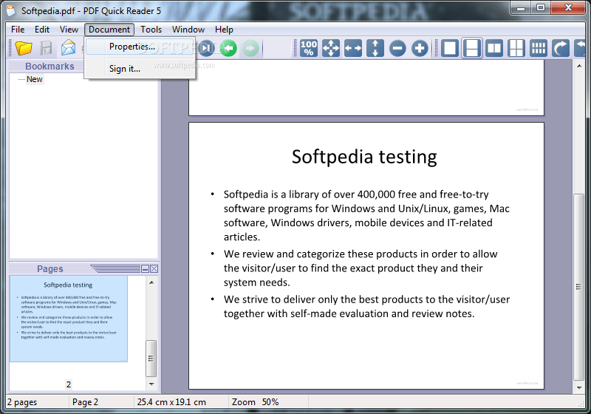Open the View menu
This screenshot has height=414, width=591.
click(69, 30)
